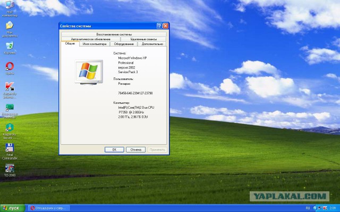Screen dimensions: 340x212
Task: Click the Service Pack 3 text
Action: pyautogui.click(x=128, y=72)
